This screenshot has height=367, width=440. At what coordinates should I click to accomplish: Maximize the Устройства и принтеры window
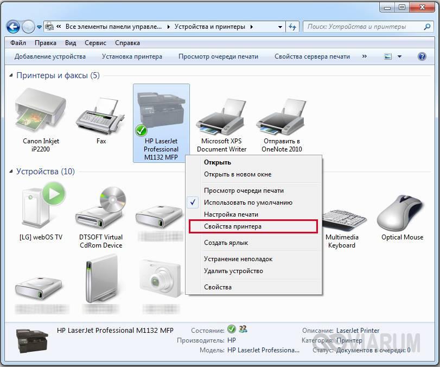click(x=402, y=8)
